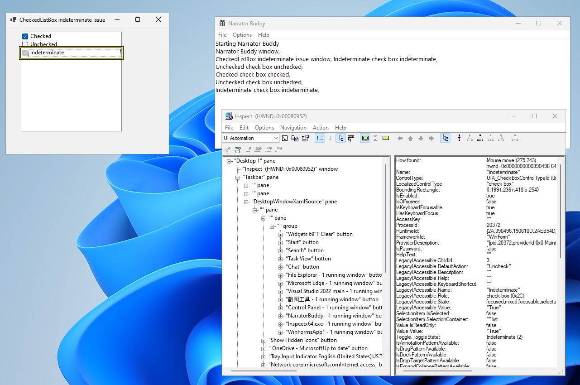
Task: Toggle caret tracking with the I-beam icon
Action: (x=330, y=138)
